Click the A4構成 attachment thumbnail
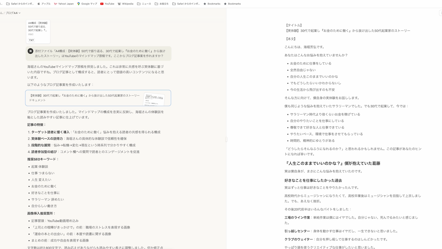Image resolution: width=442 pixels, height=249 pixels. pyautogui.click(x=38, y=30)
